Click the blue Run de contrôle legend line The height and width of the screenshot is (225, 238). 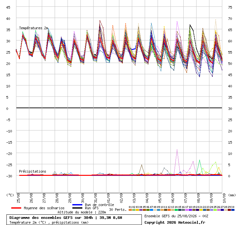pyautogui.click(x=78, y=205)
